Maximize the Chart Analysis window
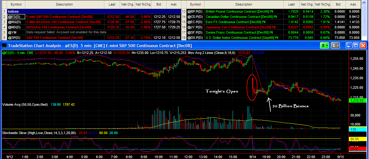The image size is (369, 159). 356,46
